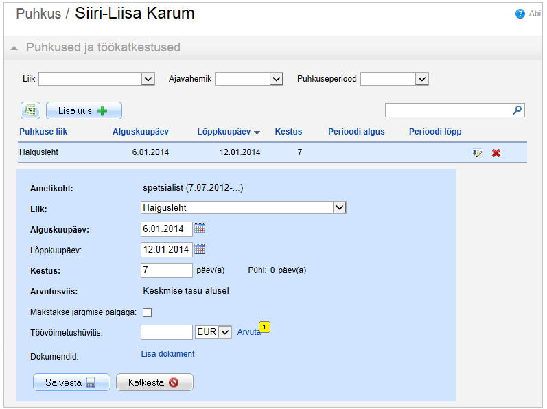
Task: Open calendar picker for Alguskuupäev
Action: pyautogui.click(x=200, y=229)
